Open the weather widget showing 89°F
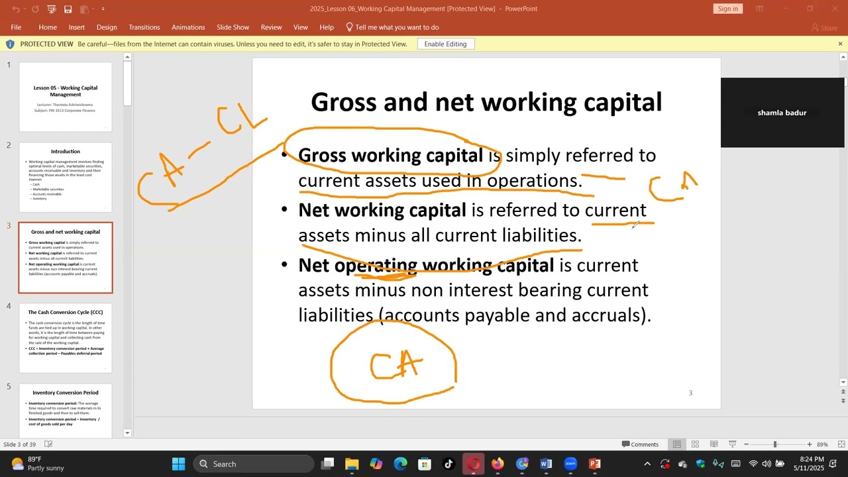Screen dimensions: 848x477 click(x=38, y=464)
